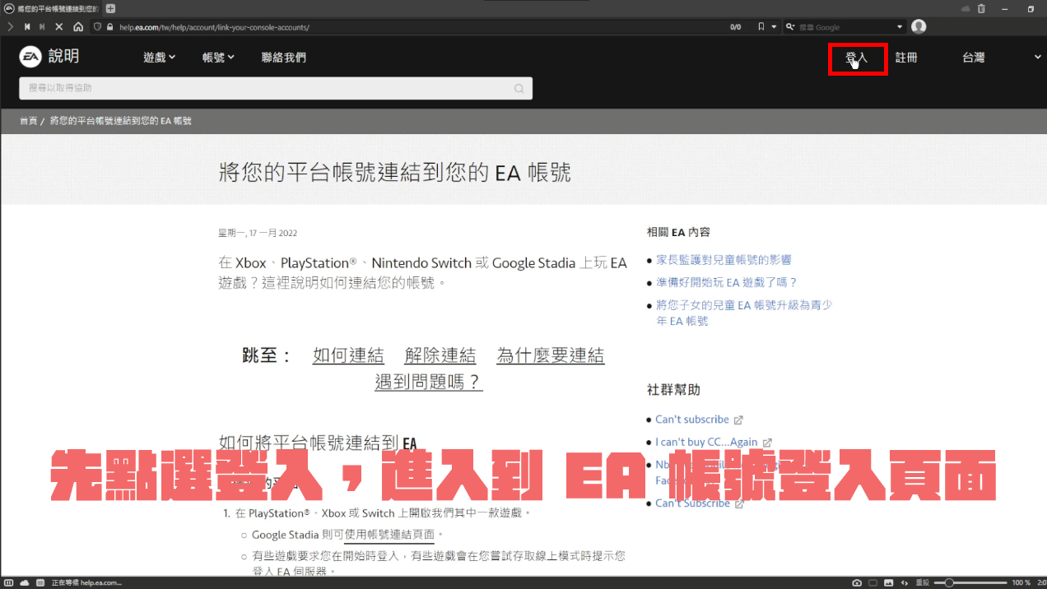This screenshot has height=589, width=1047.
Task: Open the 將您子女的兒童 EA 帳號升級為青少年 article
Action: click(x=744, y=313)
